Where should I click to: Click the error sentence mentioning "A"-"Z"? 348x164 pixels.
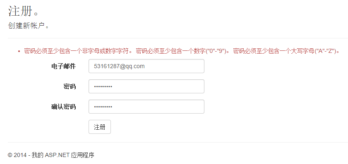click(286, 51)
